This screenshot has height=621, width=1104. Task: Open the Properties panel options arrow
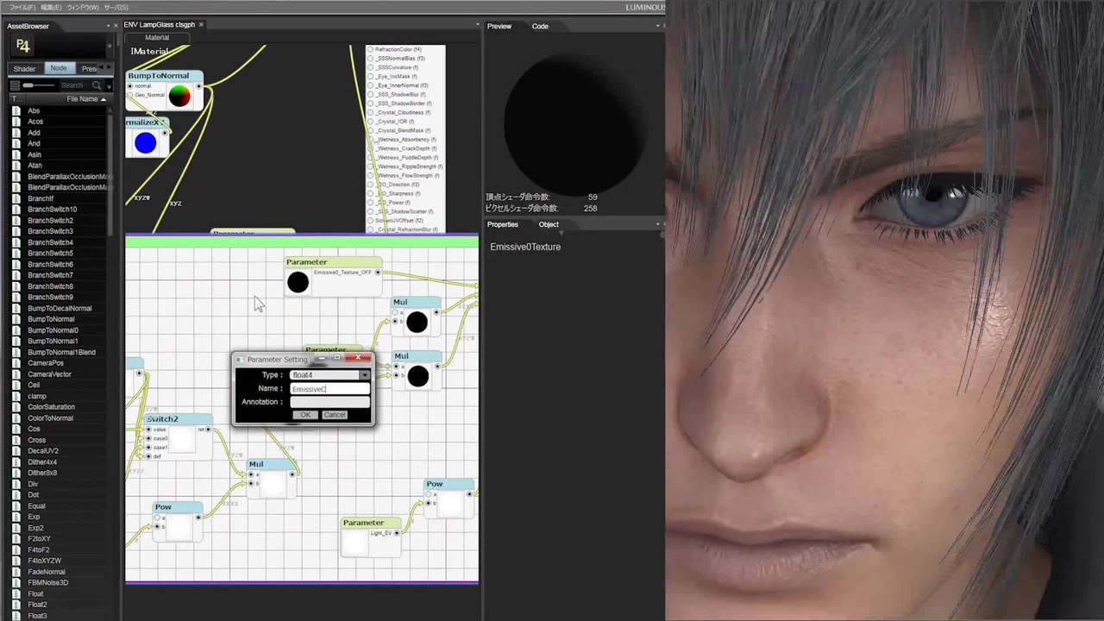tap(656, 224)
